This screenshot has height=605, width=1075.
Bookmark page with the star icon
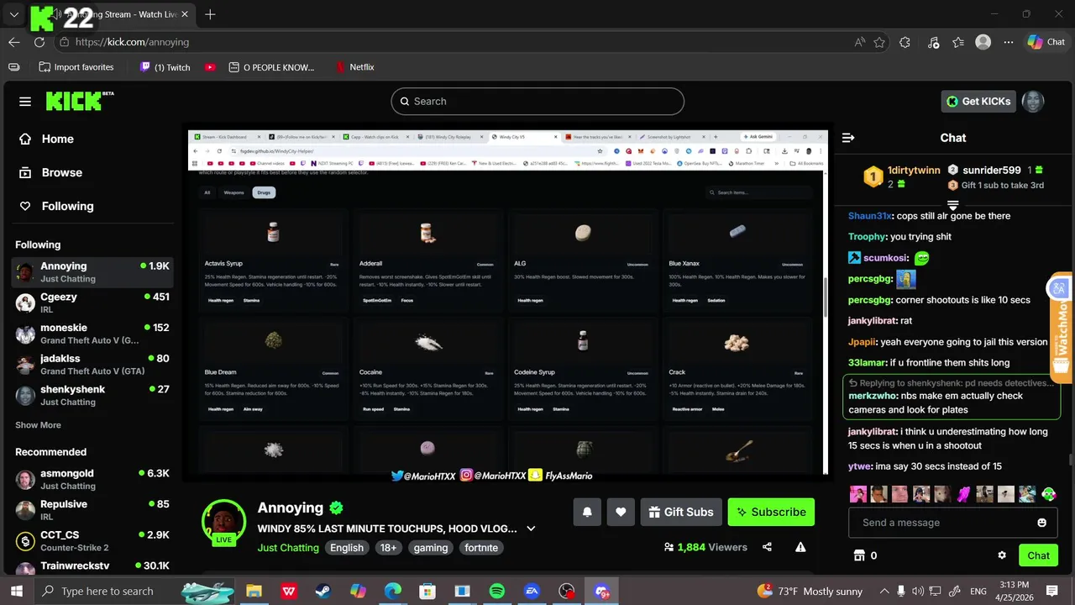879,42
